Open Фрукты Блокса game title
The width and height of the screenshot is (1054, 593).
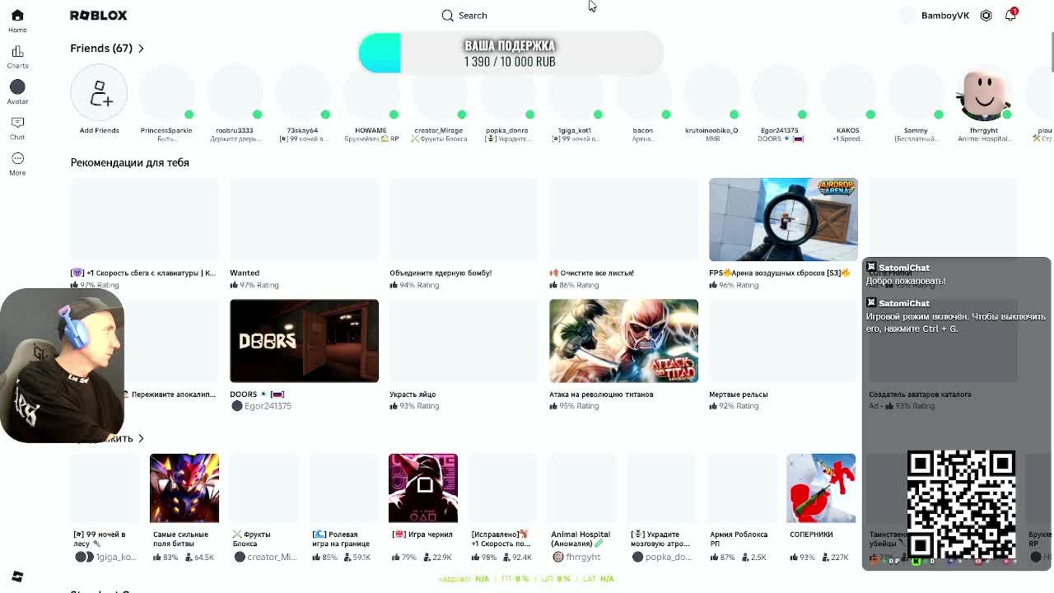(253, 539)
